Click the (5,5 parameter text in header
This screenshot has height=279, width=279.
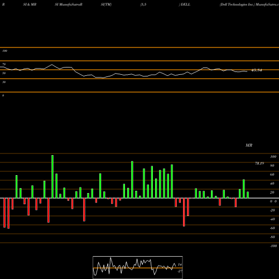click(143, 4)
